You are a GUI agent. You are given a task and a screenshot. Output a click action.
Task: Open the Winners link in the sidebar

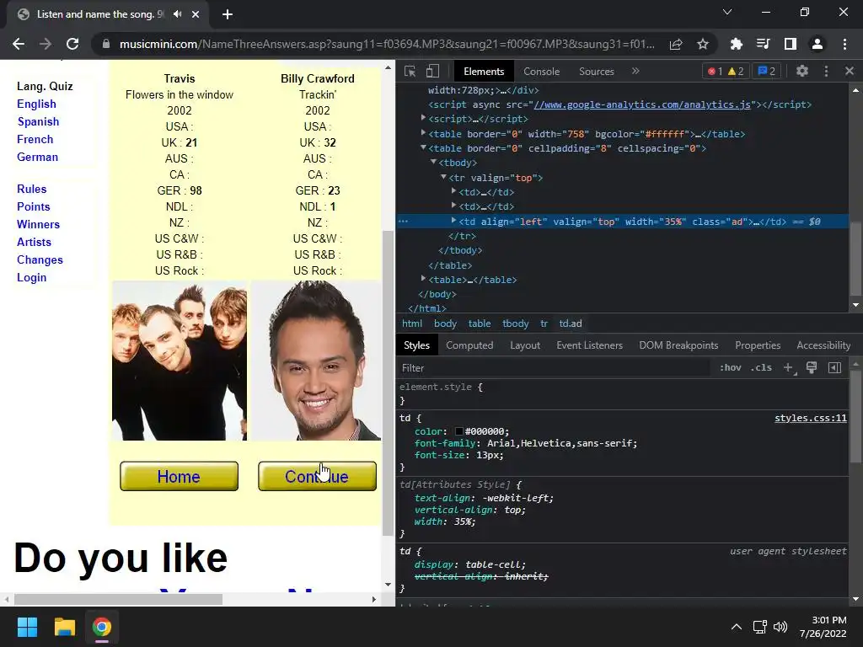pyautogui.click(x=38, y=224)
